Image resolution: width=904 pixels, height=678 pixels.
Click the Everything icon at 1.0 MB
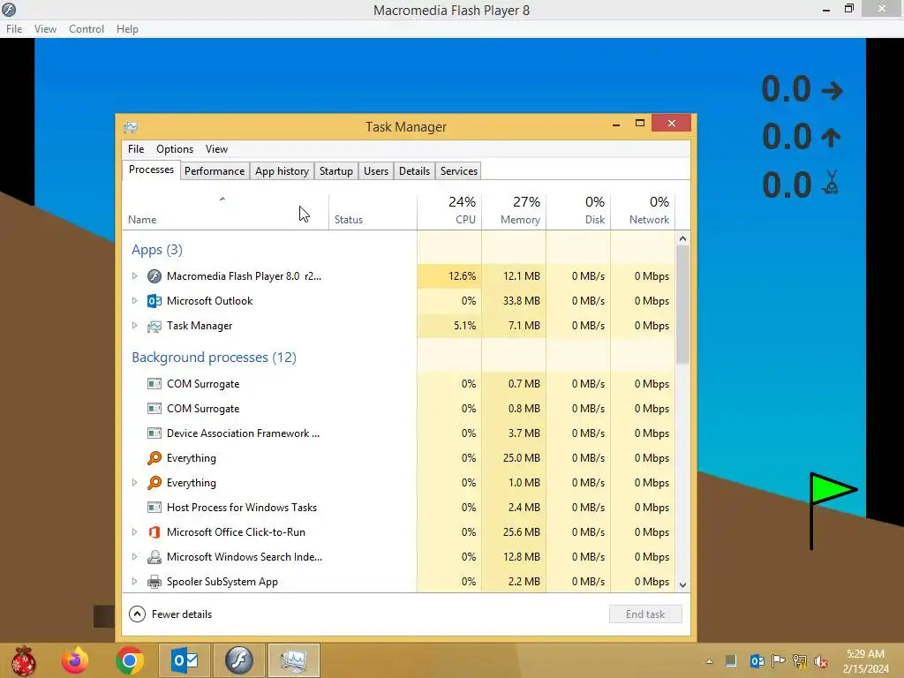[x=154, y=483]
